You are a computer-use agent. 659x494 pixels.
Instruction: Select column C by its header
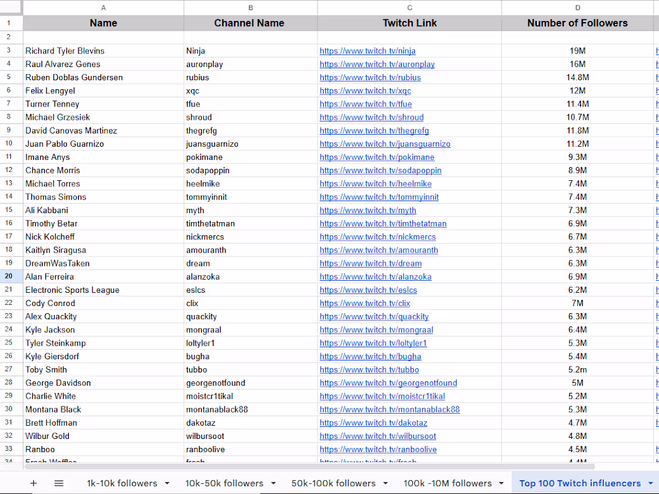click(409, 8)
